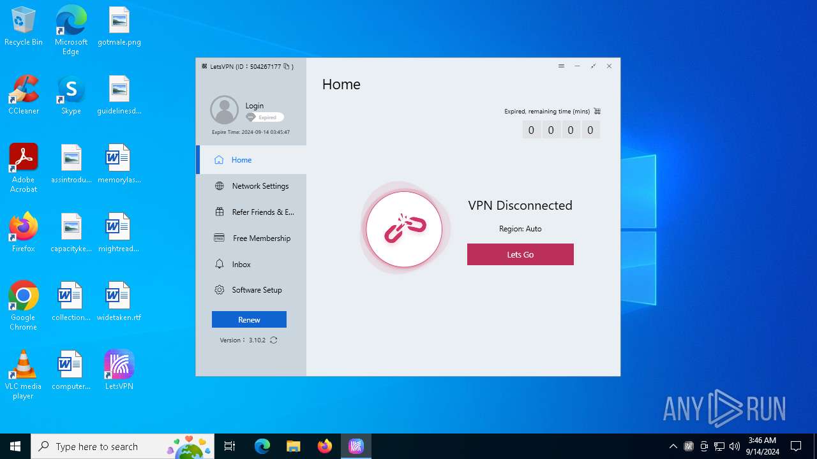The width and height of the screenshot is (817, 459).
Task: Select the gotmale.png file
Action: pyautogui.click(x=119, y=27)
